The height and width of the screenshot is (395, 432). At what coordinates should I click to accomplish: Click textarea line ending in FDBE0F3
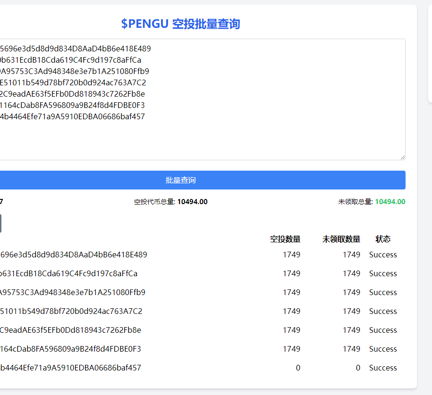(x=72, y=106)
